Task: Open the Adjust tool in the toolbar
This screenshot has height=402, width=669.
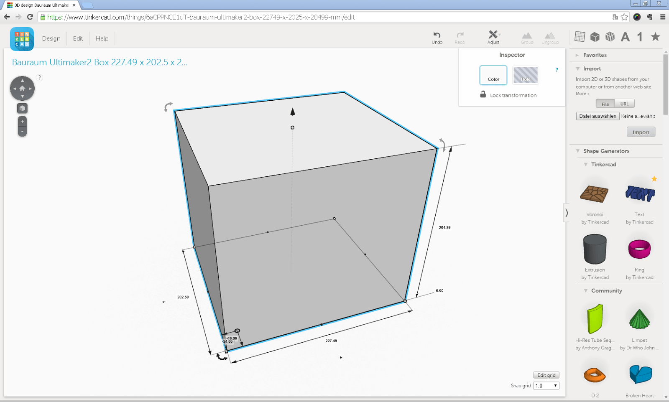Action: pos(493,36)
